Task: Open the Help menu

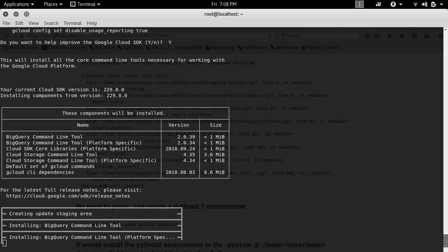Action: (92, 23)
